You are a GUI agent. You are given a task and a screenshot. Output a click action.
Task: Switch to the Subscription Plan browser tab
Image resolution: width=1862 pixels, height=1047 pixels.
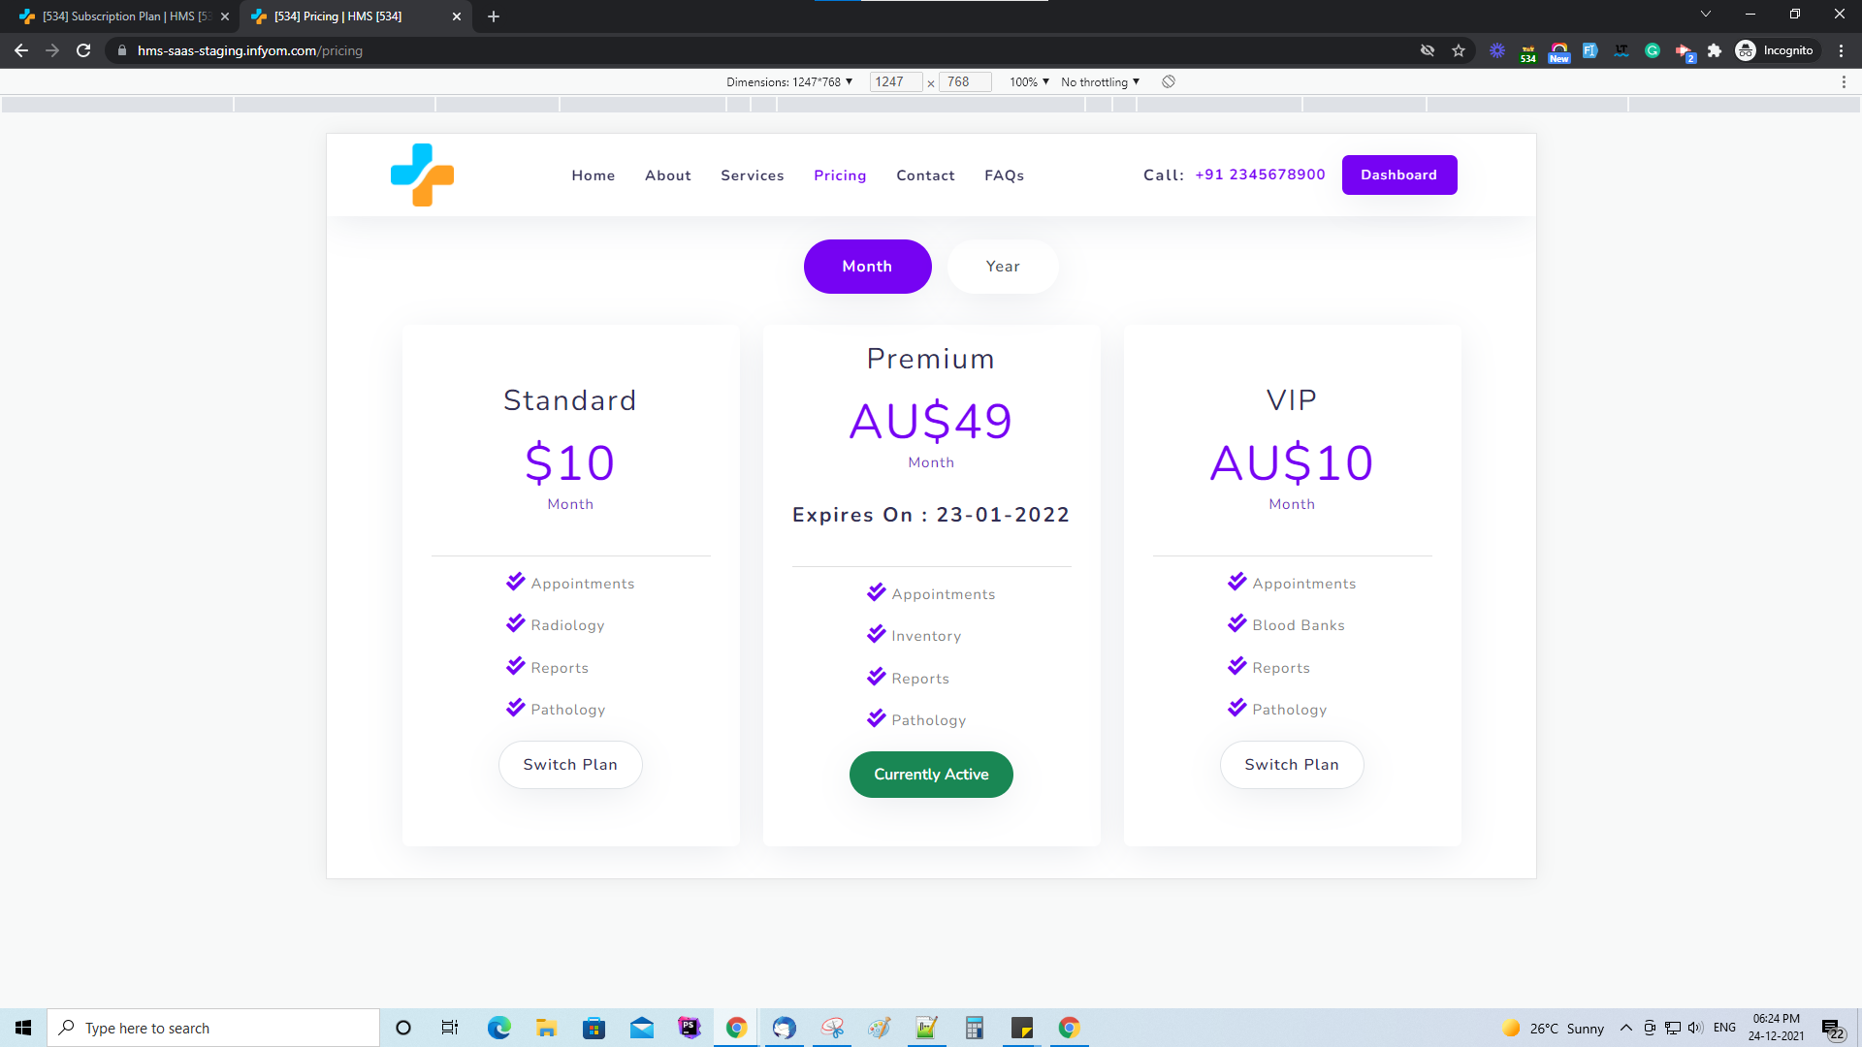pyautogui.click(x=116, y=16)
